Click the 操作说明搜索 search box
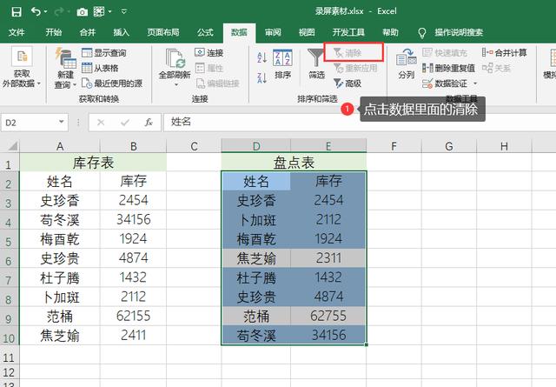 (x=459, y=33)
